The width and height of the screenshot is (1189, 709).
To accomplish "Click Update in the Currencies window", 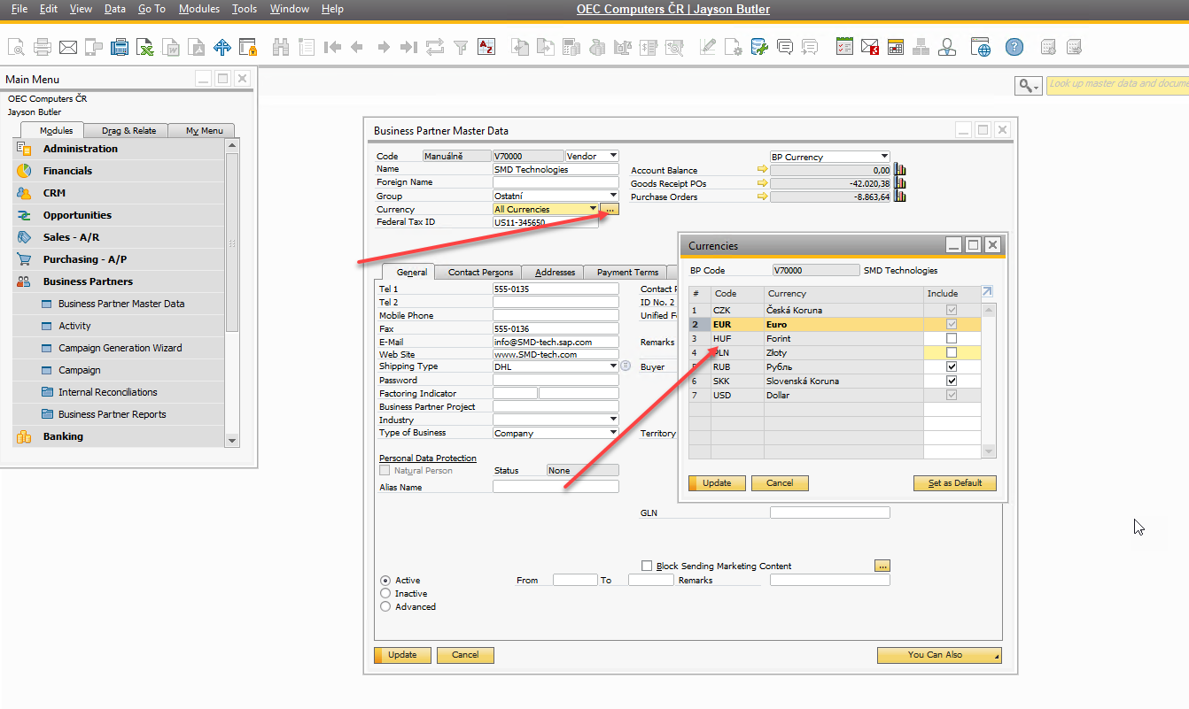I will point(717,483).
